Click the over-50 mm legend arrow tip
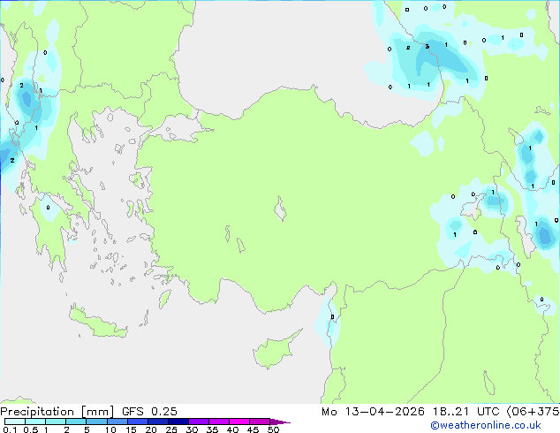560x433 pixels. [280, 422]
